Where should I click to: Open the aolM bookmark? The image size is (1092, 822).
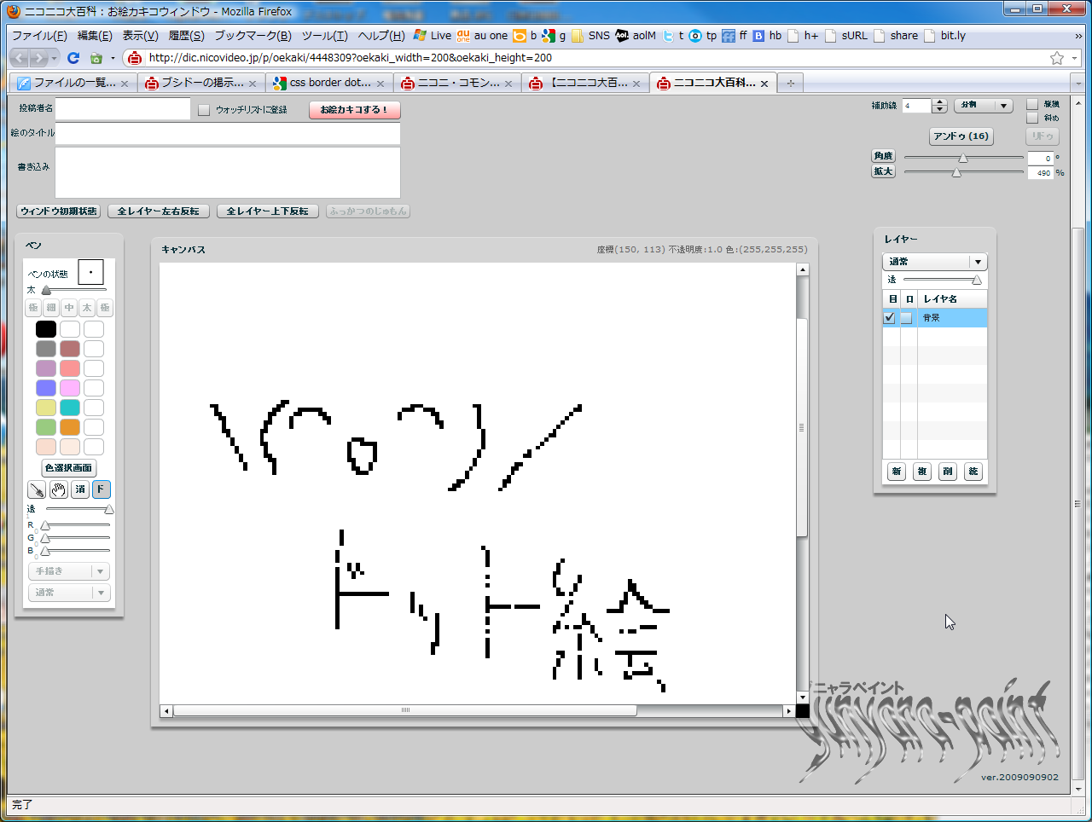[x=636, y=36]
